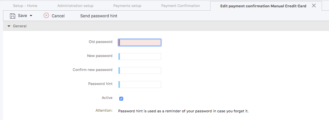329x120 pixels.
Task: Click the Save text label
Action: pyautogui.click(x=22, y=16)
